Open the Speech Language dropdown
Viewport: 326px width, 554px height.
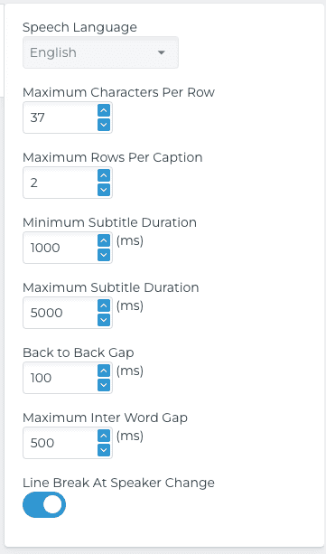100,52
